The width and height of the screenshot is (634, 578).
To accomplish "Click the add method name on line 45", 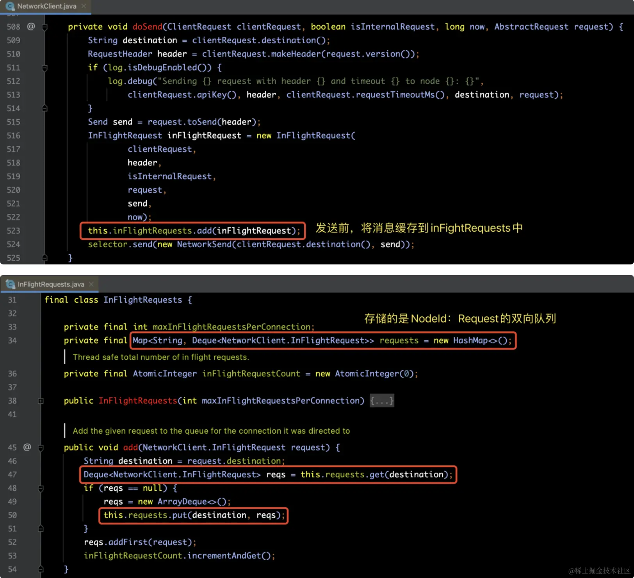I will pyautogui.click(x=130, y=447).
